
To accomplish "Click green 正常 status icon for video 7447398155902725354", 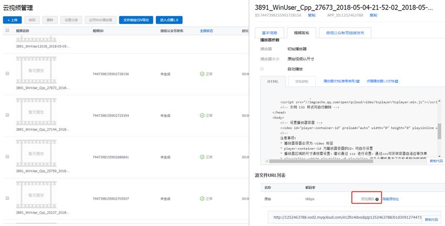I will coord(202,116).
